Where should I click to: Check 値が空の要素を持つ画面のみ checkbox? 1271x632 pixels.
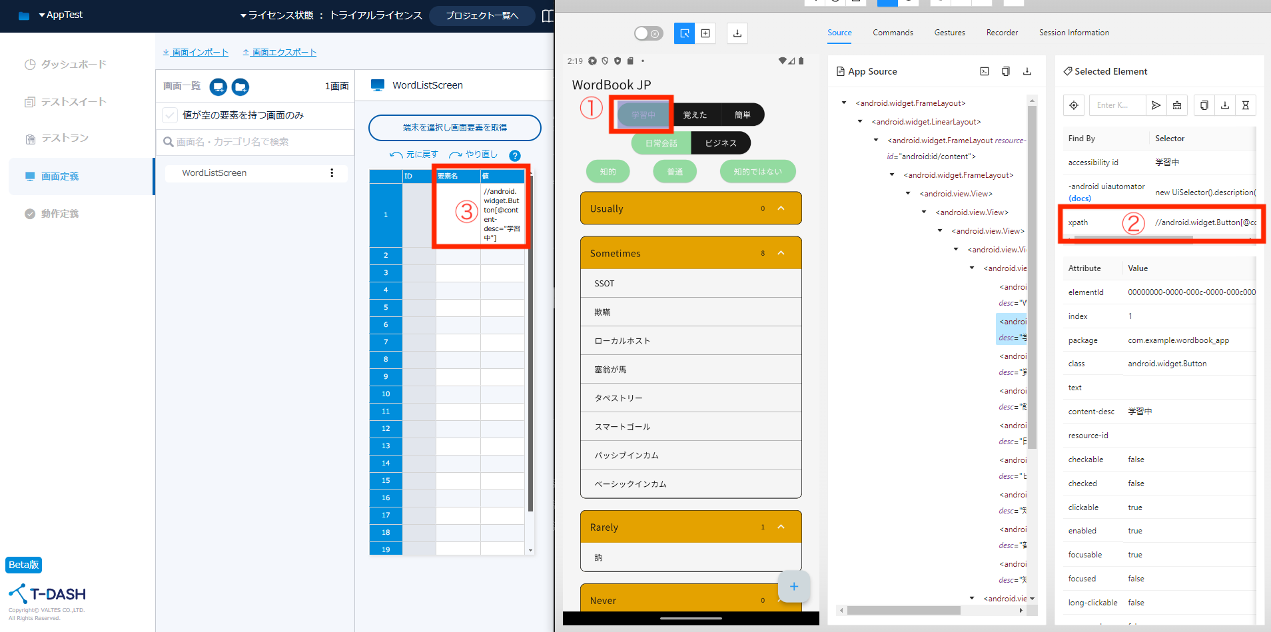pyautogui.click(x=170, y=115)
